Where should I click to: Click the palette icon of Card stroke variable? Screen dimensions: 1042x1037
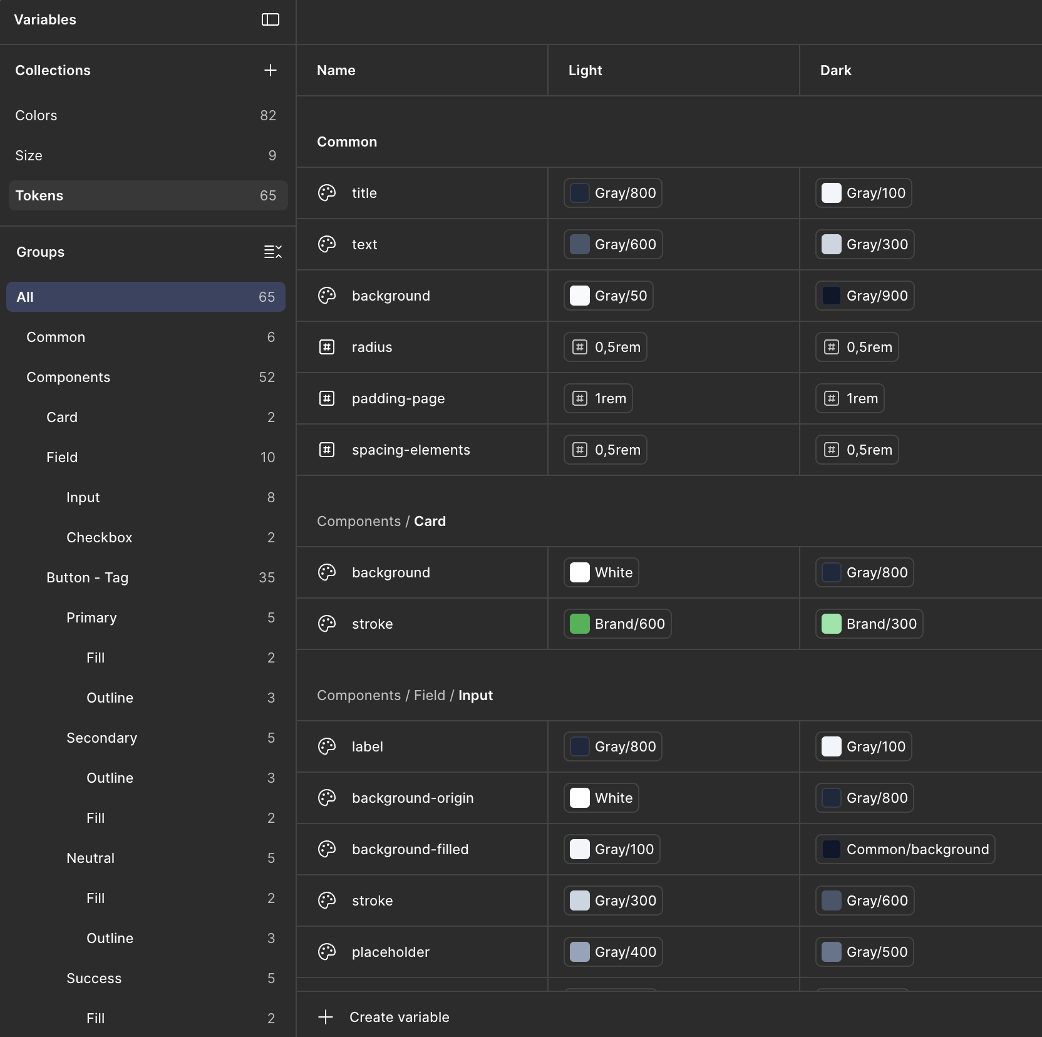[327, 624]
